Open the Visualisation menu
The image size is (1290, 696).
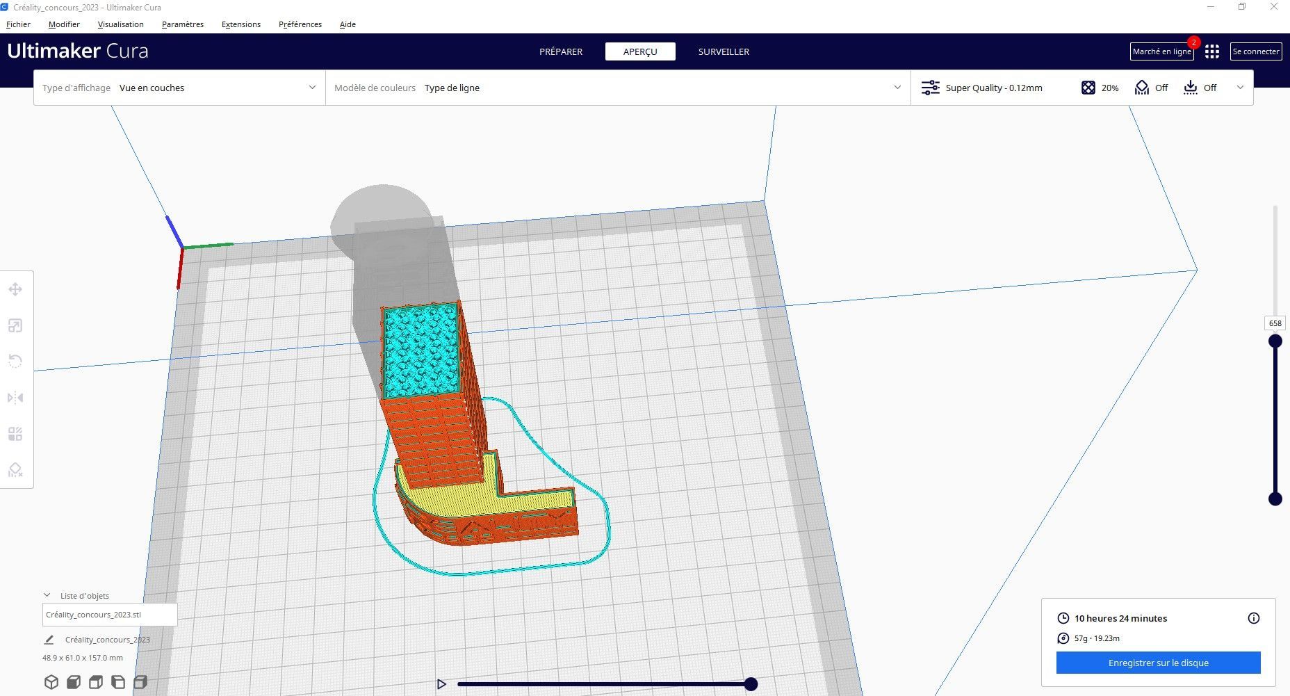tap(121, 24)
